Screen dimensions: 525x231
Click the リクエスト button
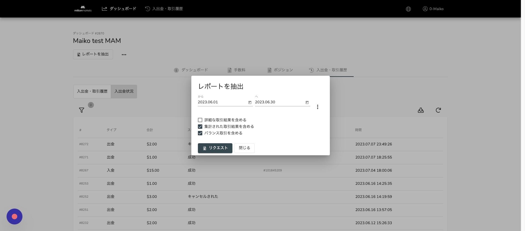point(215,148)
